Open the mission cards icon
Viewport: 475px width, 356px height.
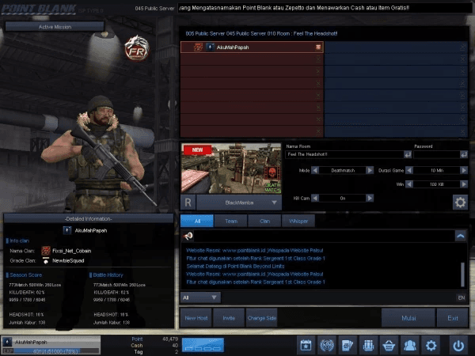pyautogui.click(x=348, y=345)
